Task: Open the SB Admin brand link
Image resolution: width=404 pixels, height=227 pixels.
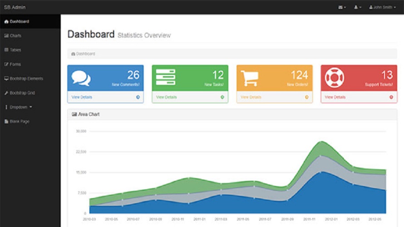Action: [x=15, y=7]
